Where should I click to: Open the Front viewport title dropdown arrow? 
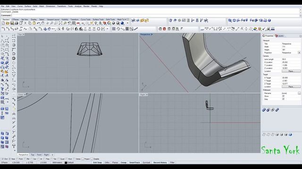25,95
